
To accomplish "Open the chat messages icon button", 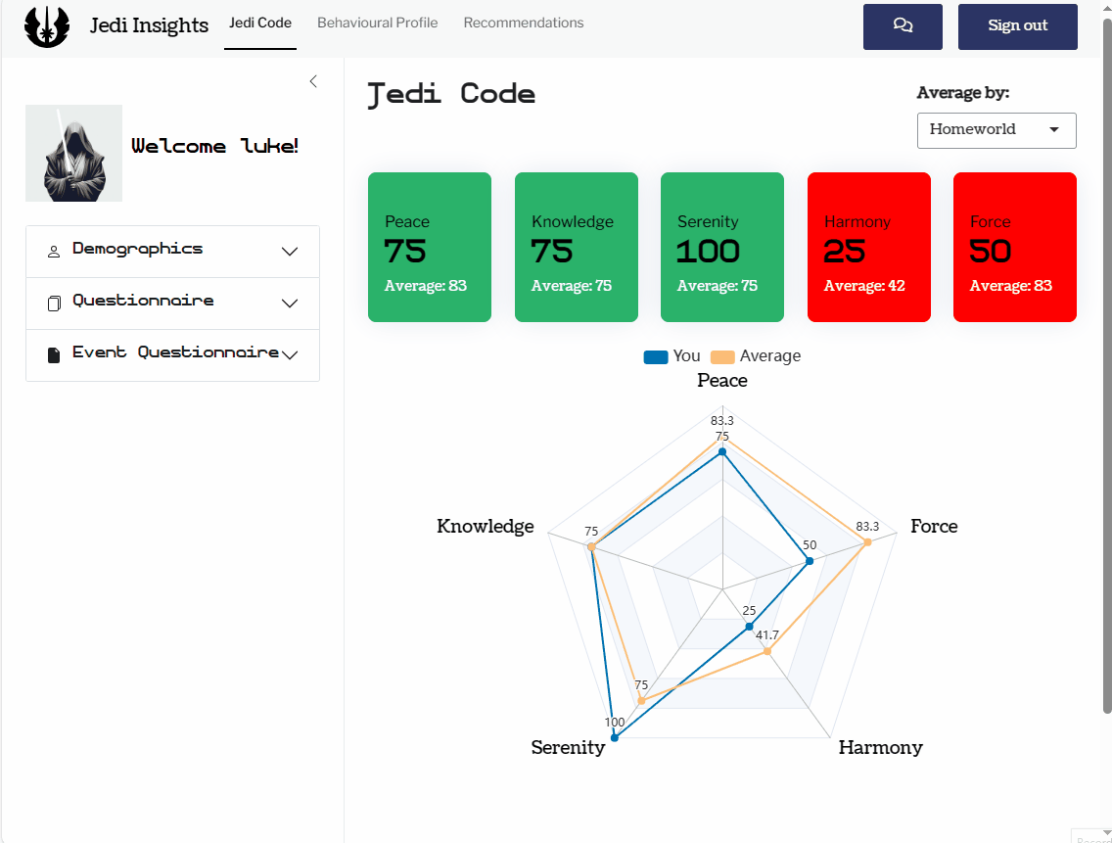I will click(903, 26).
